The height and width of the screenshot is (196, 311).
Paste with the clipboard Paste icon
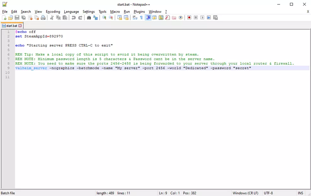click(x=65, y=18)
